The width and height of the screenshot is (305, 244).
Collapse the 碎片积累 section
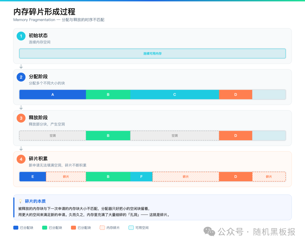[38, 159]
